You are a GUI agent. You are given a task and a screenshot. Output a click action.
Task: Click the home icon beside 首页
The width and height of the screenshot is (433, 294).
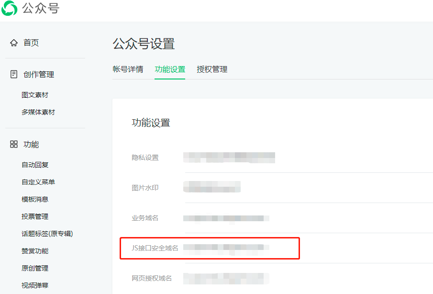pos(14,43)
